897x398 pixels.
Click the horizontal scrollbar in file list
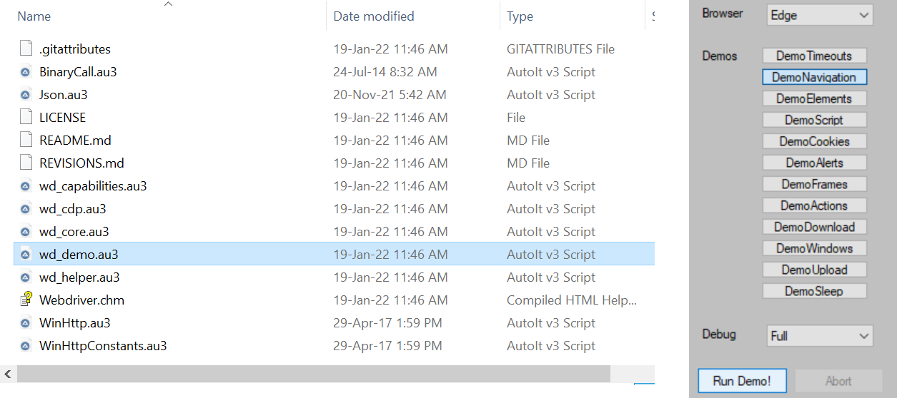click(314, 374)
